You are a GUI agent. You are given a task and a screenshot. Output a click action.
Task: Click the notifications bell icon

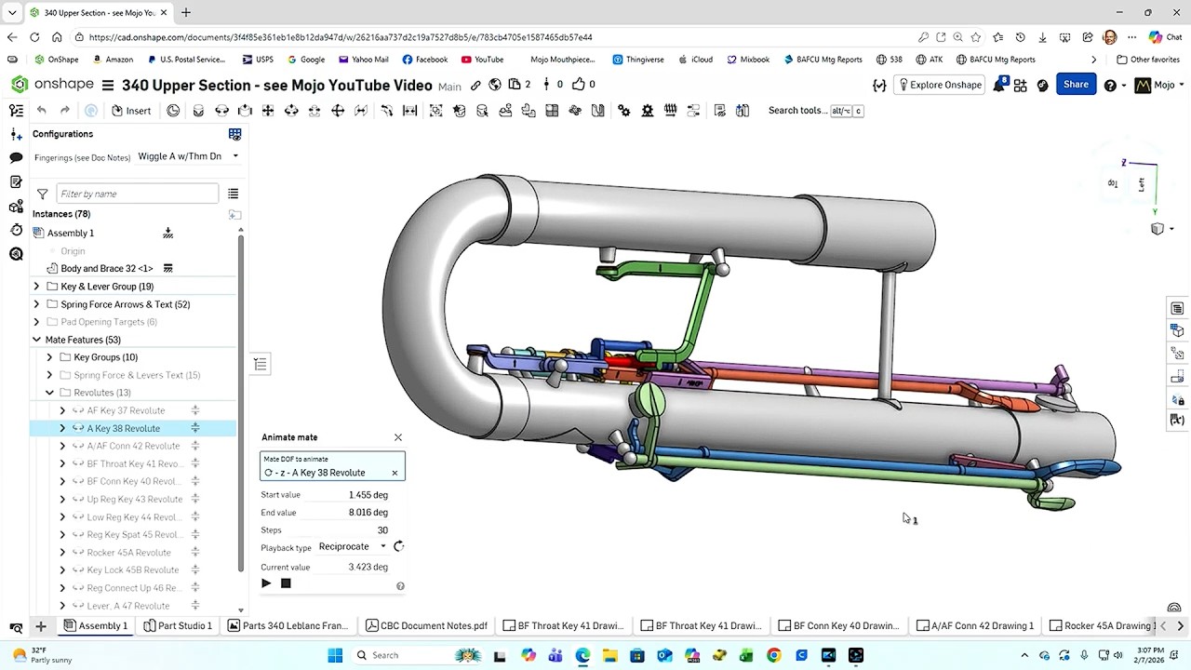click(x=999, y=85)
